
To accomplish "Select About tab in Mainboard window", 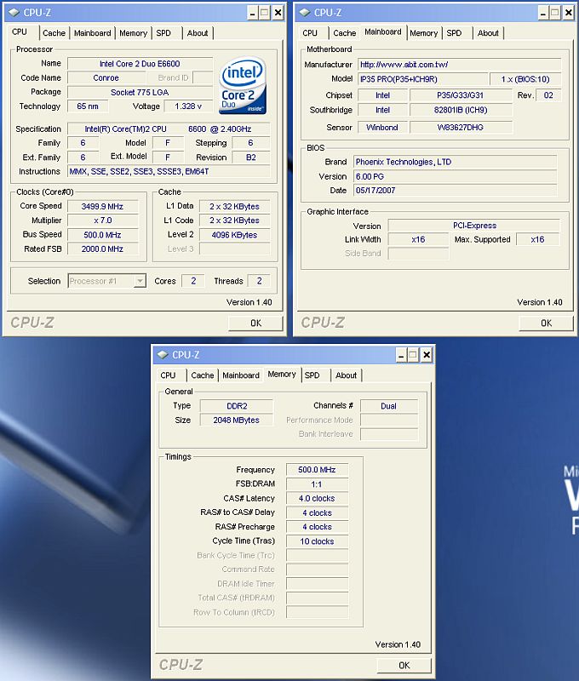I will (488, 33).
